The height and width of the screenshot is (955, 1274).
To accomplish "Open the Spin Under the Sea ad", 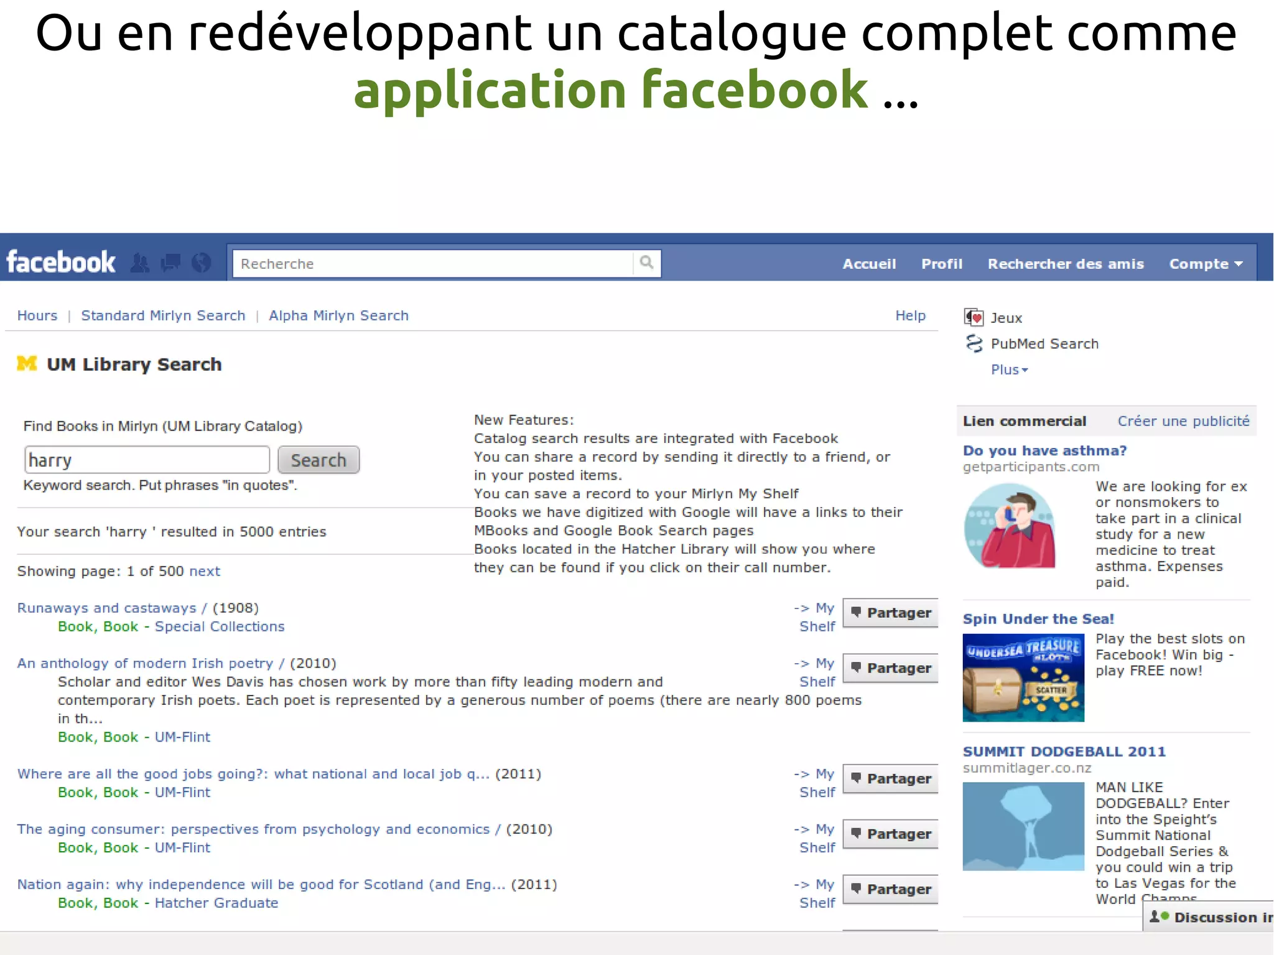I will [x=1038, y=619].
